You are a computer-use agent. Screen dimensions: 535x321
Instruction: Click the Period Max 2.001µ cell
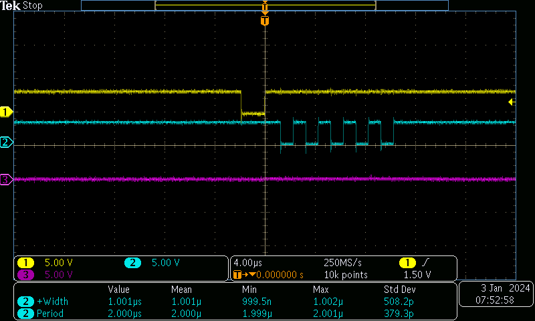pyautogui.click(x=328, y=314)
